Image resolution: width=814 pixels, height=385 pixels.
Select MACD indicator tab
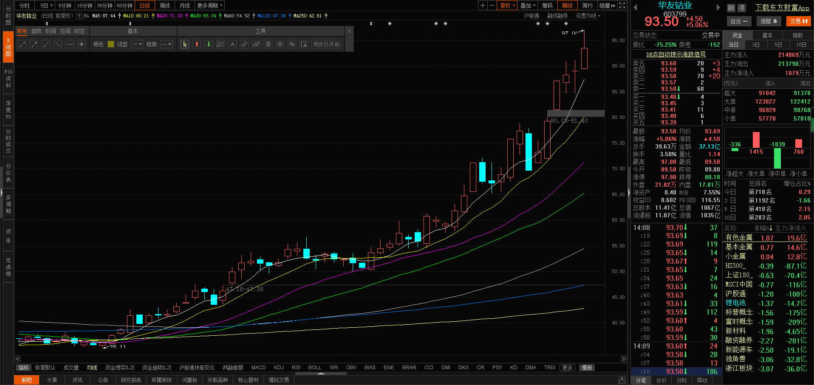pos(258,368)
